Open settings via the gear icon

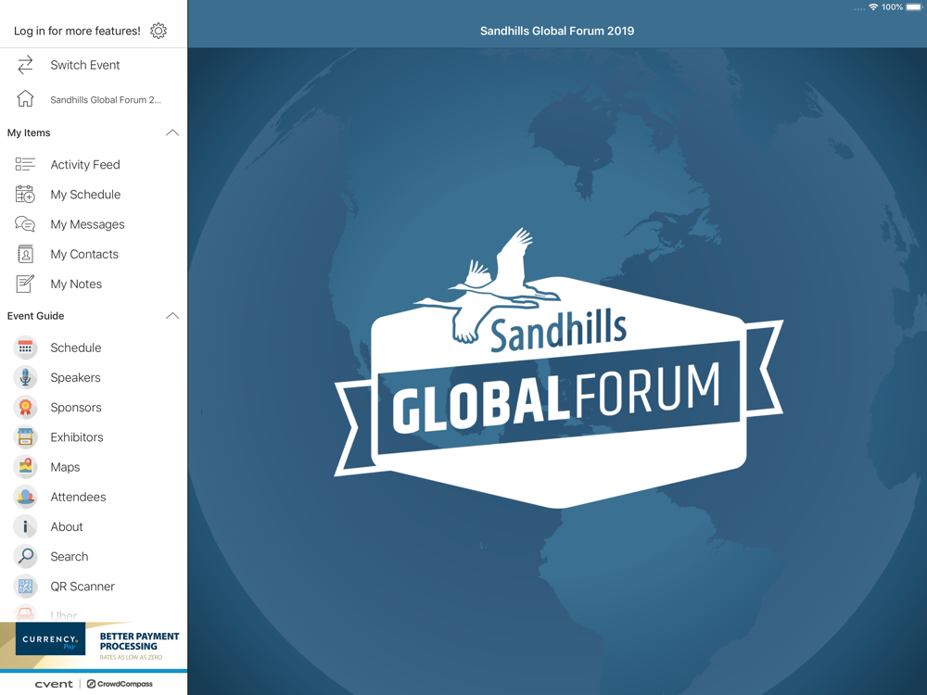click(x=159, y=31)
